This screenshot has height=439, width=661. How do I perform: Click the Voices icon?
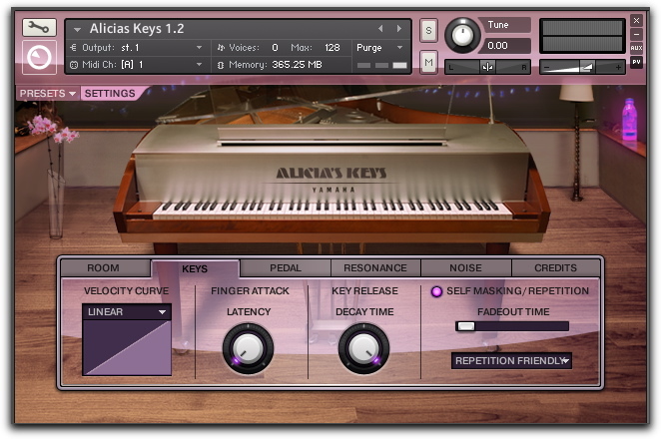point(221,48)
